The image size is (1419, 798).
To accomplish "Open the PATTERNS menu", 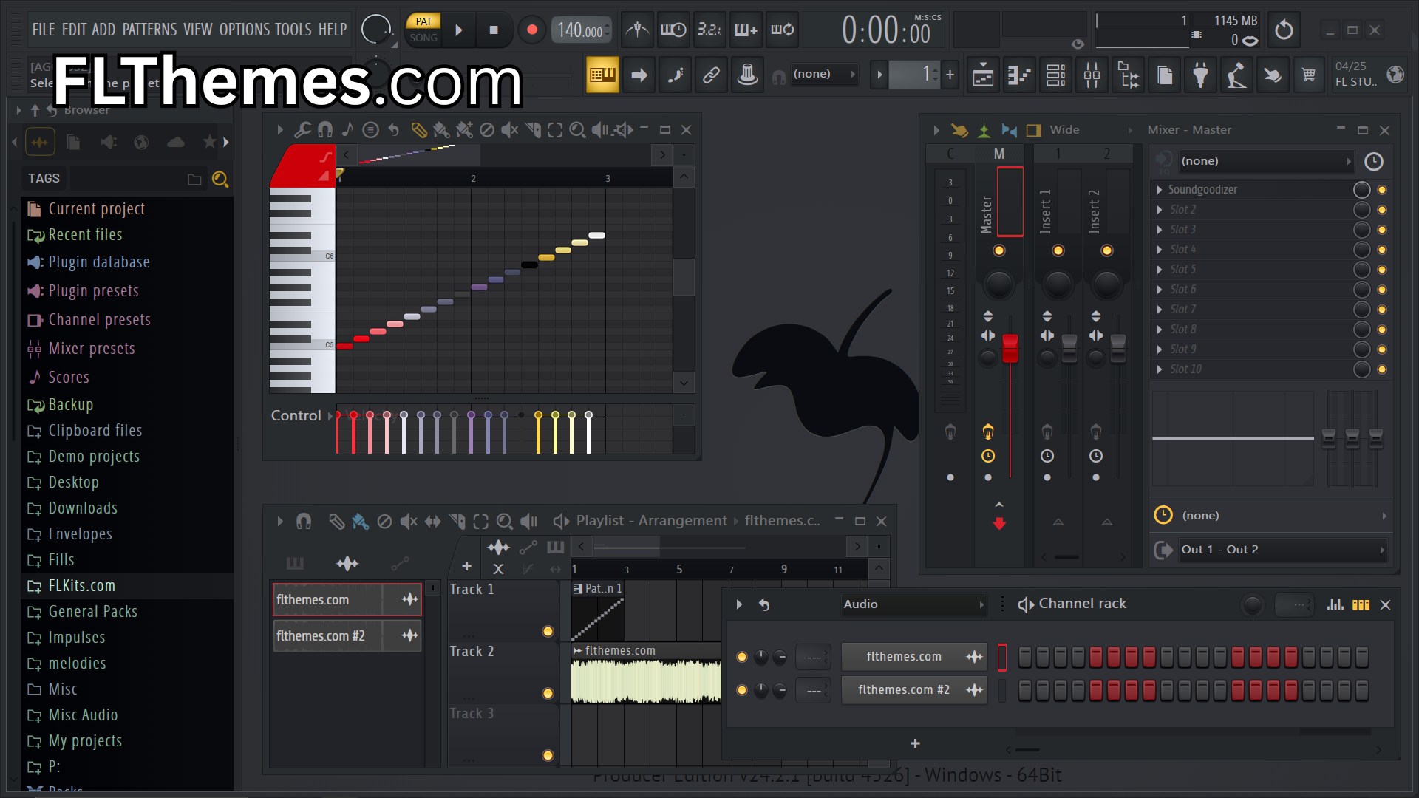I will (x=149, y=30).
